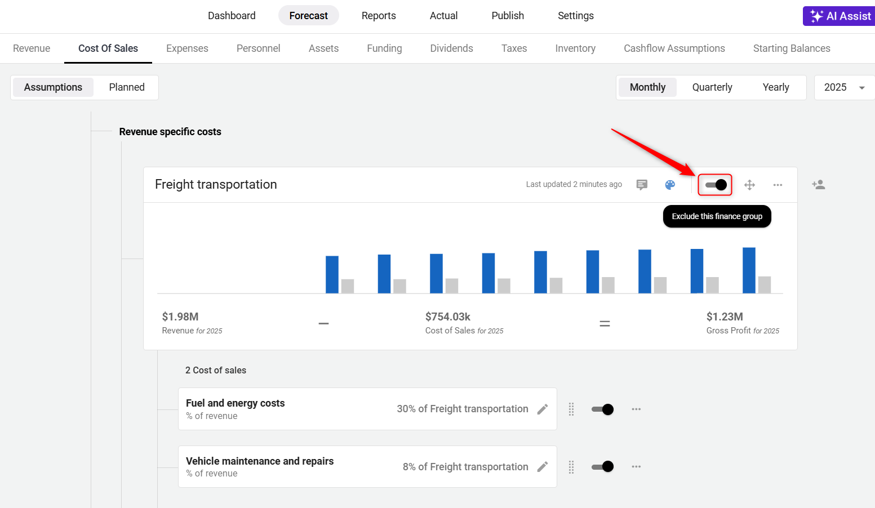Image resolution: width=875 pixels, height=508 pixels.
Task: Switch to Quarterly period
Action: [712, 87]
